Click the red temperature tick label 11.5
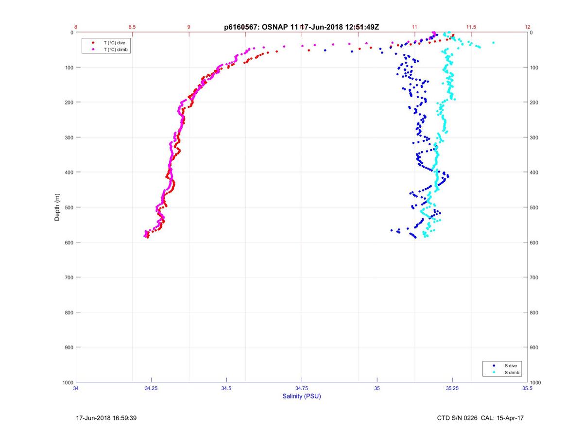The width and height of the screenshot is (583, 430). pyautogui.click(x=471, y=27)
